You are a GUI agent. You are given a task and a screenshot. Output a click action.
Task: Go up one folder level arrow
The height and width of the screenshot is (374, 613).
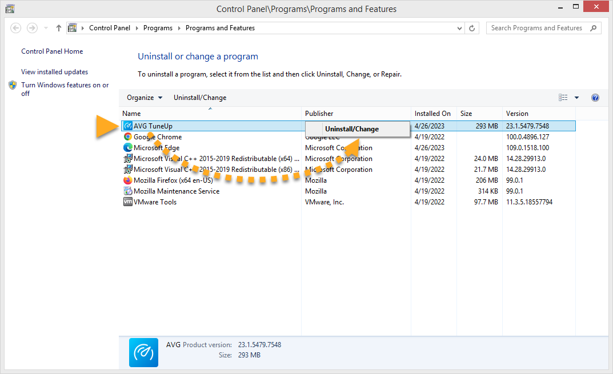[x=59, y=28]
